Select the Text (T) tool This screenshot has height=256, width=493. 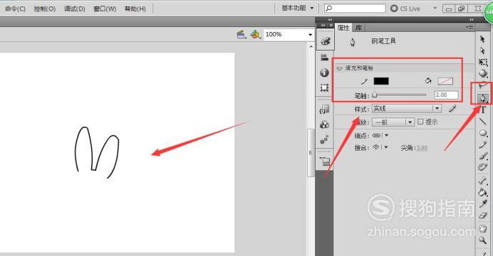[x=483, y=110]
